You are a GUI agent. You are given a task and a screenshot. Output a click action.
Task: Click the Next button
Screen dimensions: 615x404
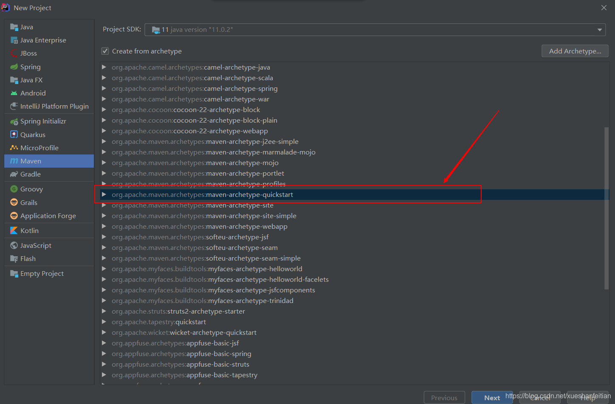click(x=492, y=398)
